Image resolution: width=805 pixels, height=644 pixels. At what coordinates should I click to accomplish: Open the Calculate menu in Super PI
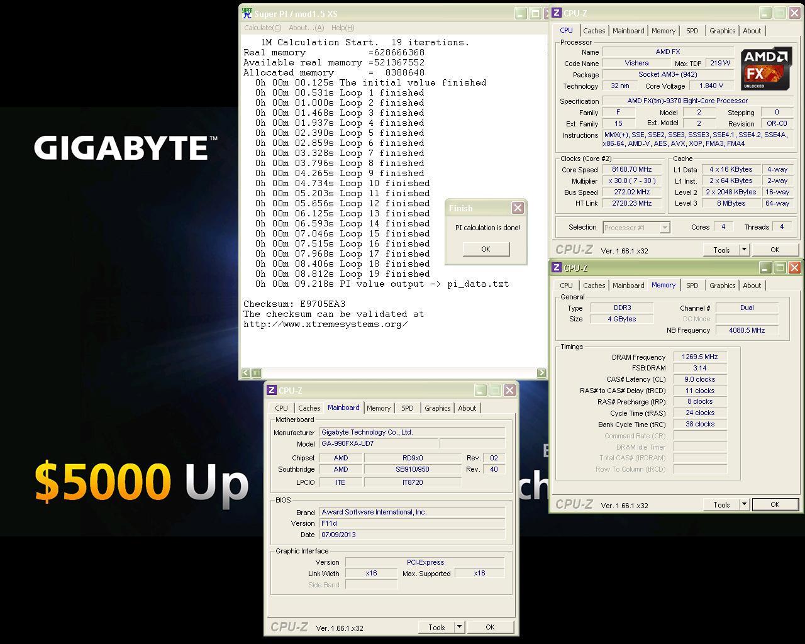[262, 28]
